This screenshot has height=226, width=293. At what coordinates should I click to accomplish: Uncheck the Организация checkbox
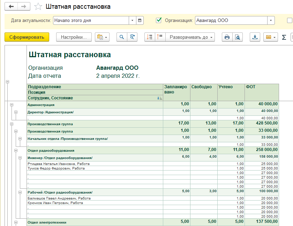tap(159, 21)
